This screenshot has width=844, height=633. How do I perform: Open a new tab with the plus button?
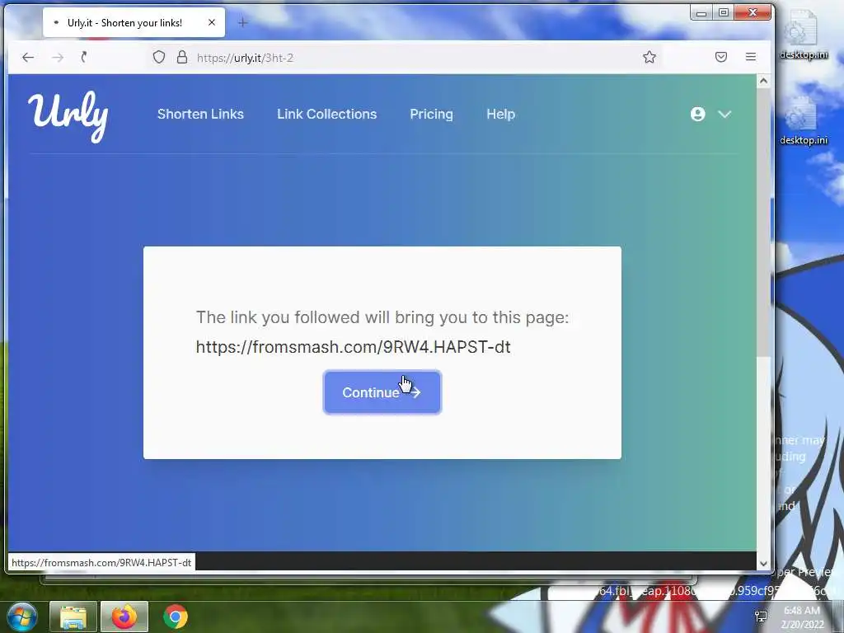[243, 22]
